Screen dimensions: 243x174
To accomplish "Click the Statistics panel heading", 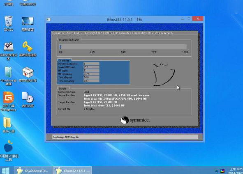I will tap(64, 60).
